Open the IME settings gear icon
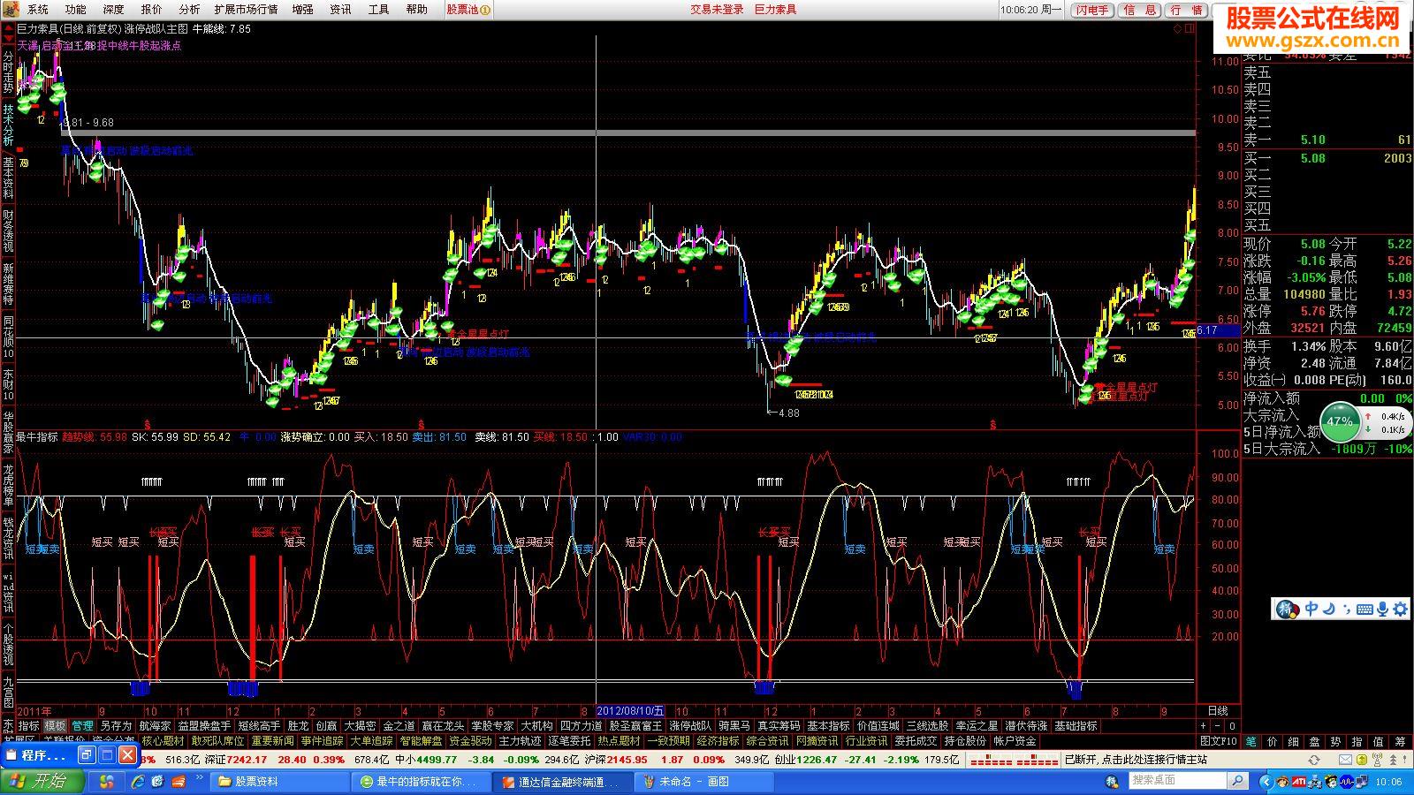The height and width of the screenshot is (795, 1414). (1400, 609)
